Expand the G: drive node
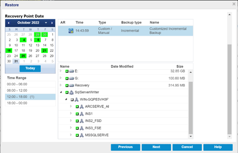 coord(61,78)
